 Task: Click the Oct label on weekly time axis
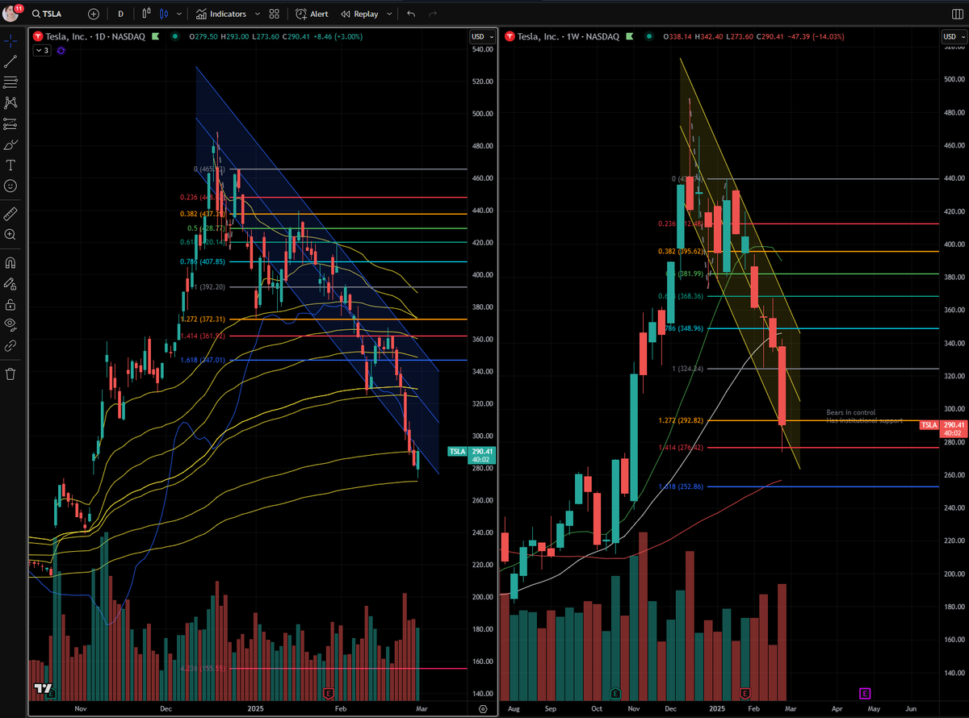coord(597,708)
